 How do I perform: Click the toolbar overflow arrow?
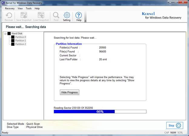click(x=85, y=21)
